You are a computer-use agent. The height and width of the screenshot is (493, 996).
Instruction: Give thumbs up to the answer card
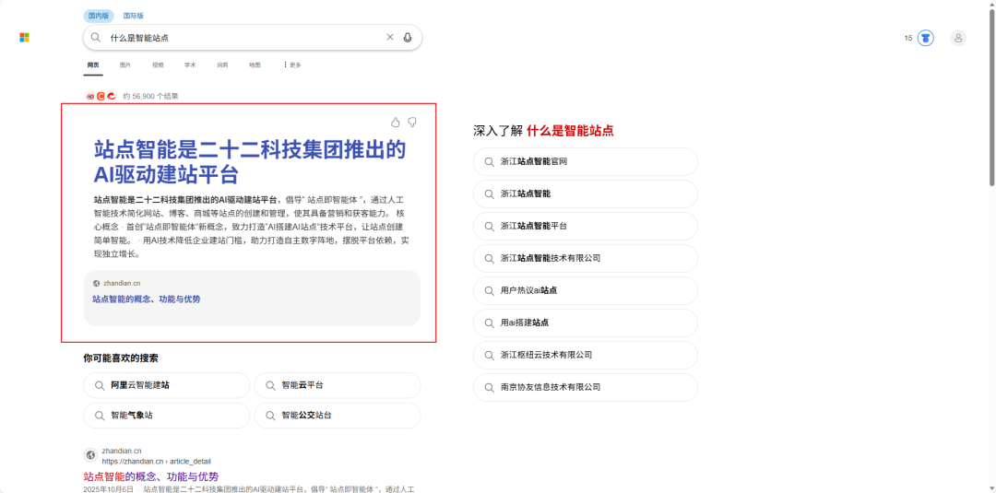click(x=395, y=122)
